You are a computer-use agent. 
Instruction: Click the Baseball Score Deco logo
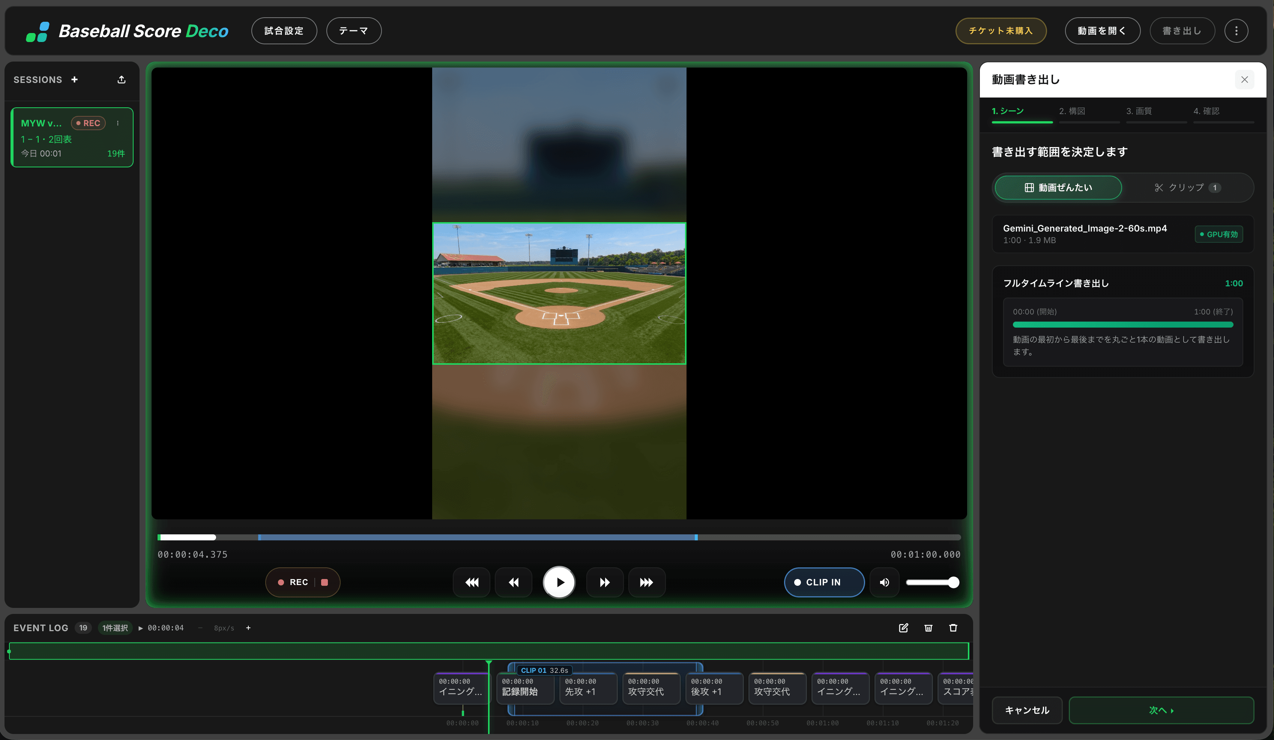[128, 31]
